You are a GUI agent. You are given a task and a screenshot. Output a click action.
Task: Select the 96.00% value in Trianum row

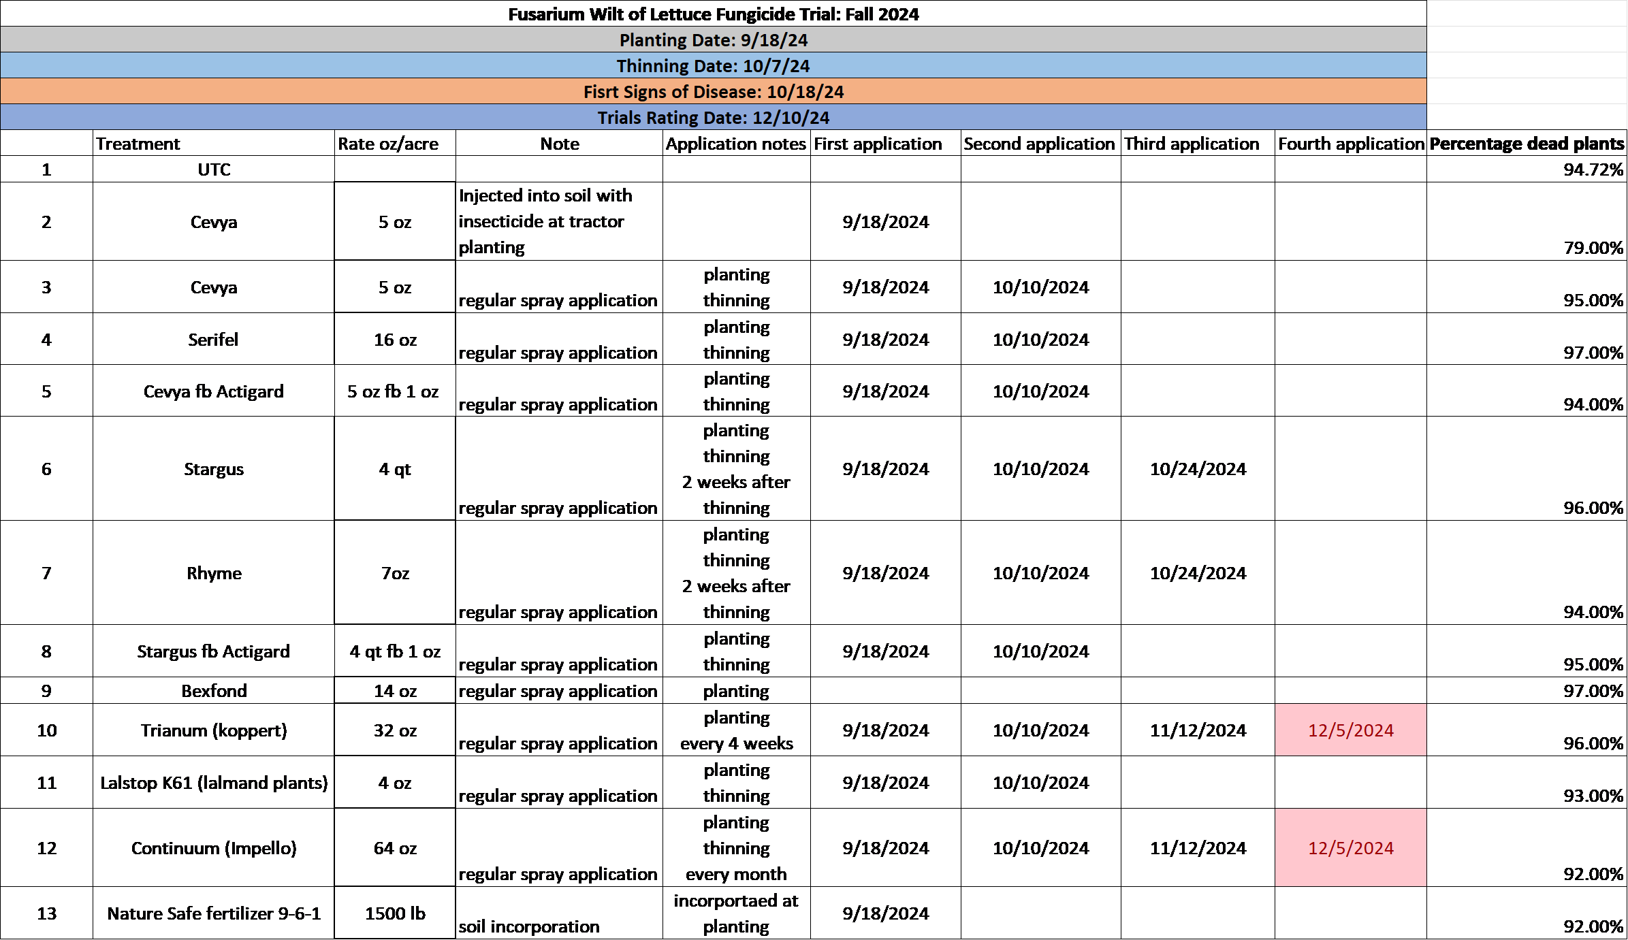coord(1527,730)
